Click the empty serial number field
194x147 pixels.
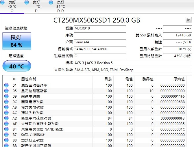click(100, 35)
